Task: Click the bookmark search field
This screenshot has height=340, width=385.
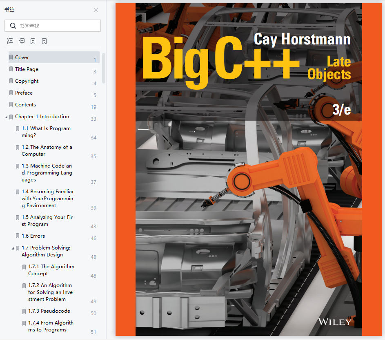Action: [x=53, y=26]
